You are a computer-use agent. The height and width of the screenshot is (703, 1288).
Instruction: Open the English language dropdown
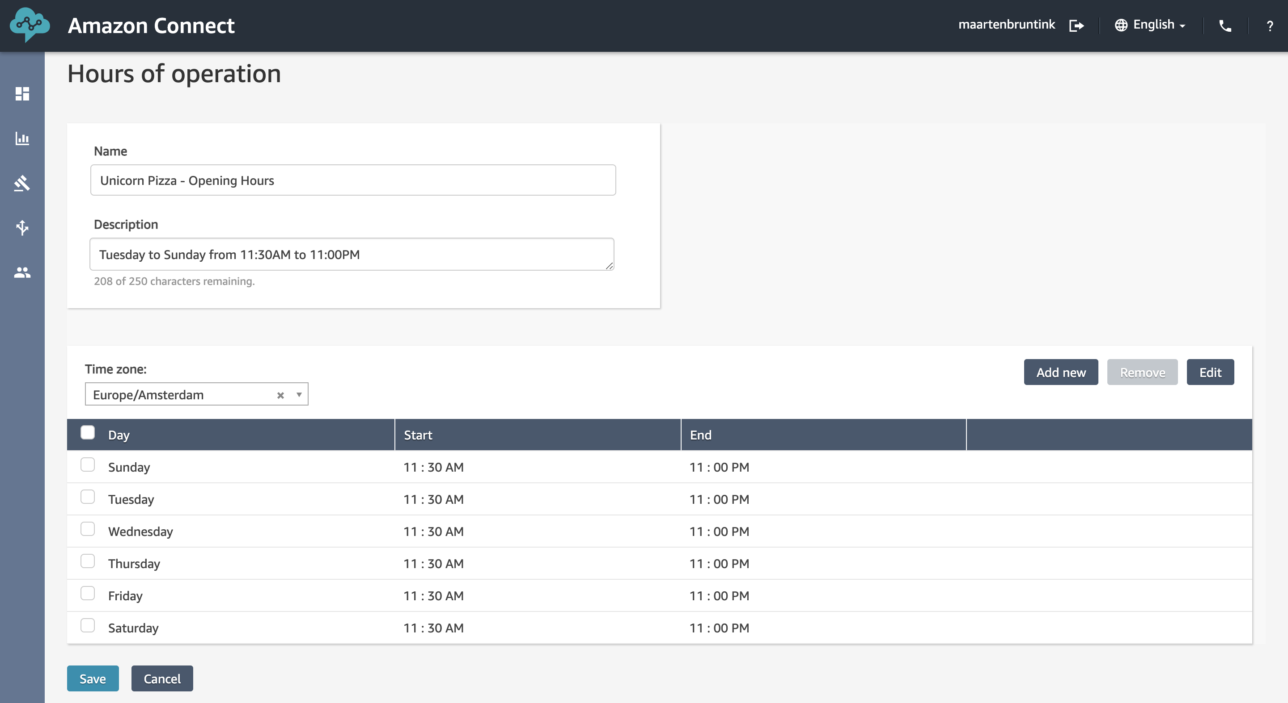tap(1159, 25)
